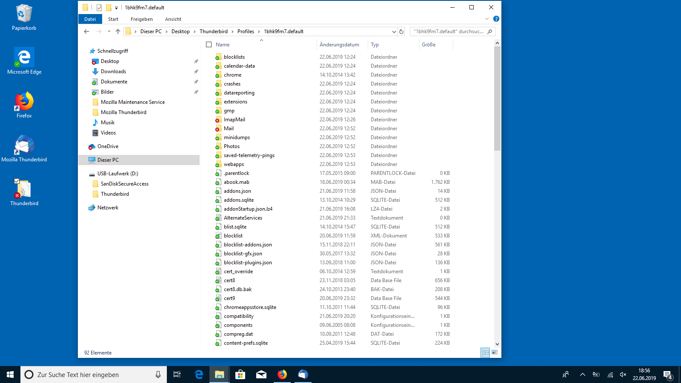Open Firefox from the taskbar
Screen dimensions: 681x383
[x=282, y=374]
